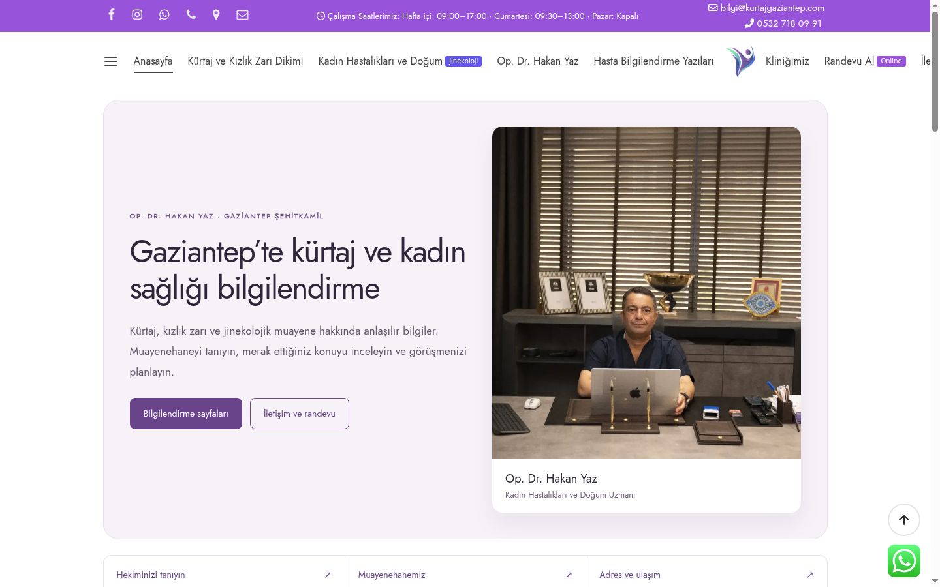Open the Kliniğimiz menu item
Image resolution: width=940 pixels, height=587 pixels.
tap(787, 61)
